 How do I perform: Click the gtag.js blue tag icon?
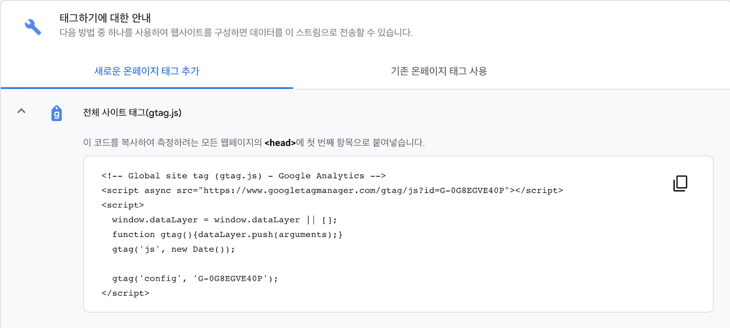56,113
